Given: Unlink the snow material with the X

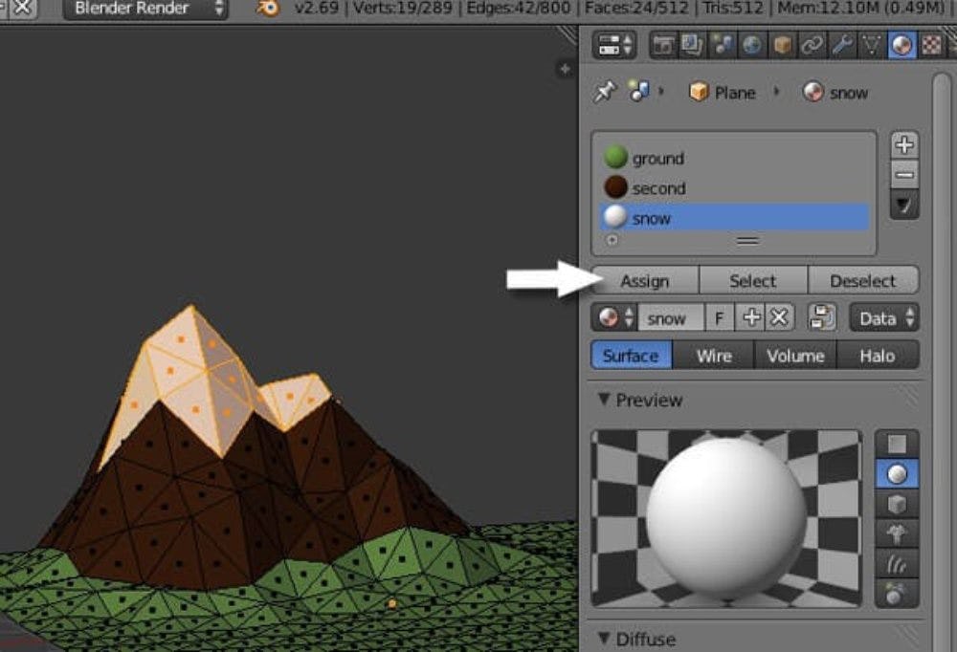Looking at the screenshot, I should [779, 318].
